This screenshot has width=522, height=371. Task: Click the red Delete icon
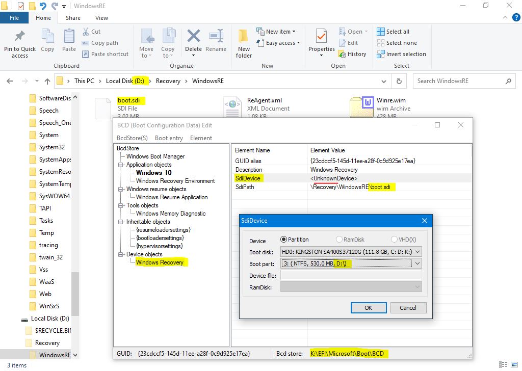(193, 37)
